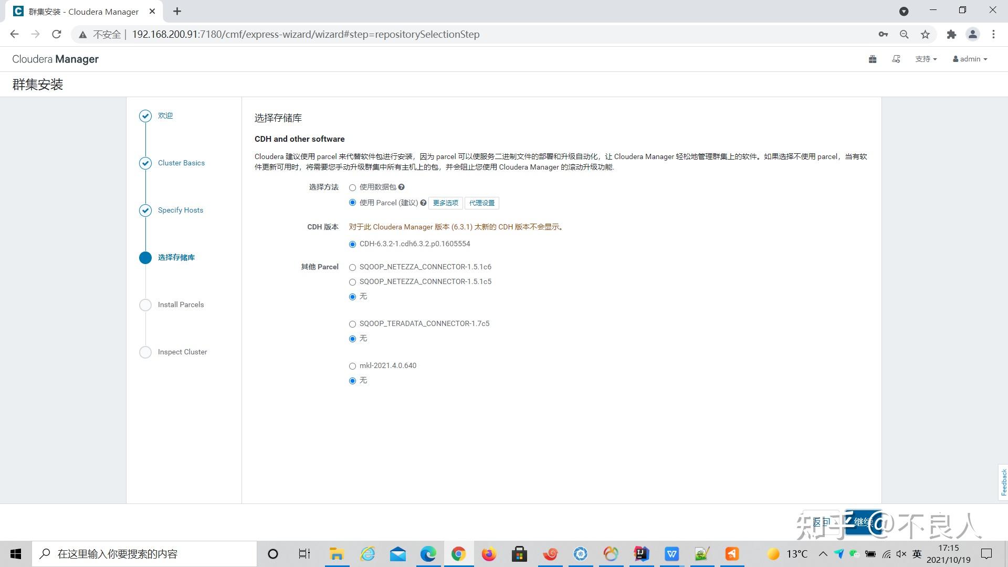Open the Chrome three-dot menu

pos(993,34)
